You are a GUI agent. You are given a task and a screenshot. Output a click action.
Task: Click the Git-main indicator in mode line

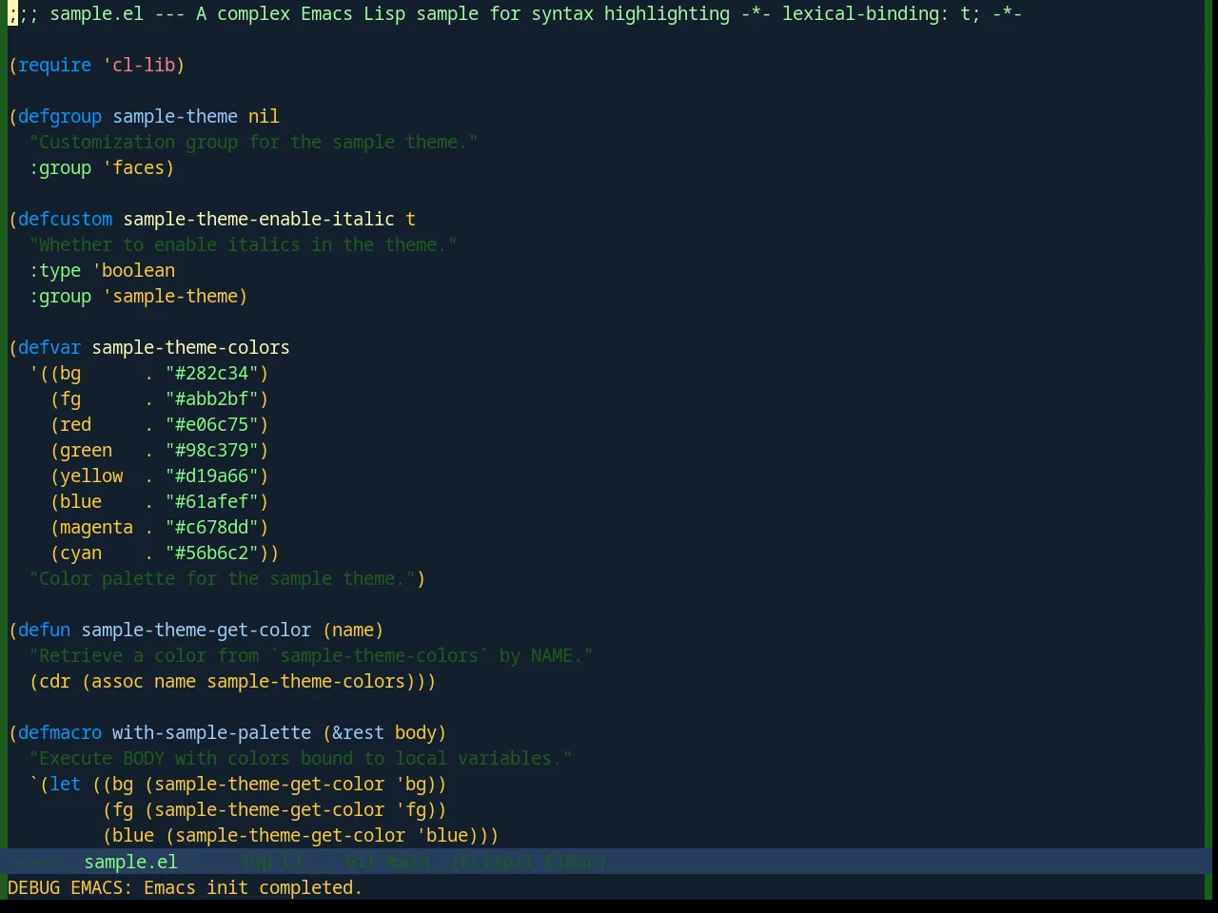click(x=387, y=862)
